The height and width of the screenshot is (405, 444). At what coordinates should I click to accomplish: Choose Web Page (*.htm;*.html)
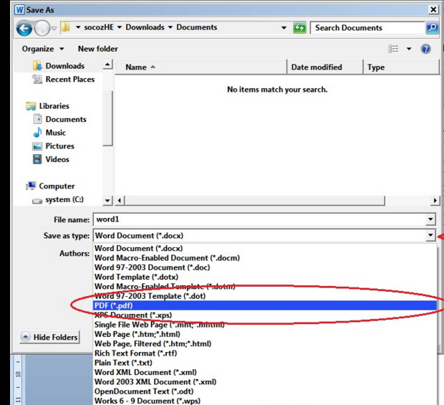click(265, 334)
